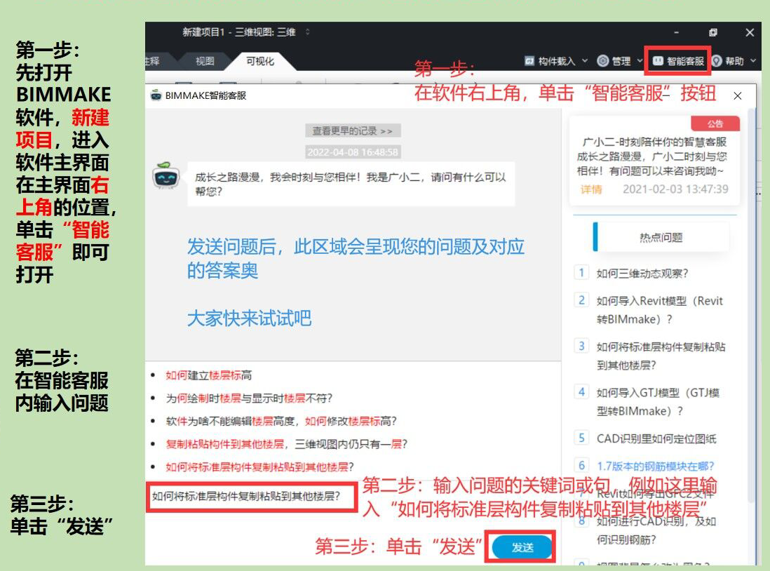Close the BIMMAKE智能客服 dialog
This screenshot has height=571, width=770.
click(x=738, y=96)
